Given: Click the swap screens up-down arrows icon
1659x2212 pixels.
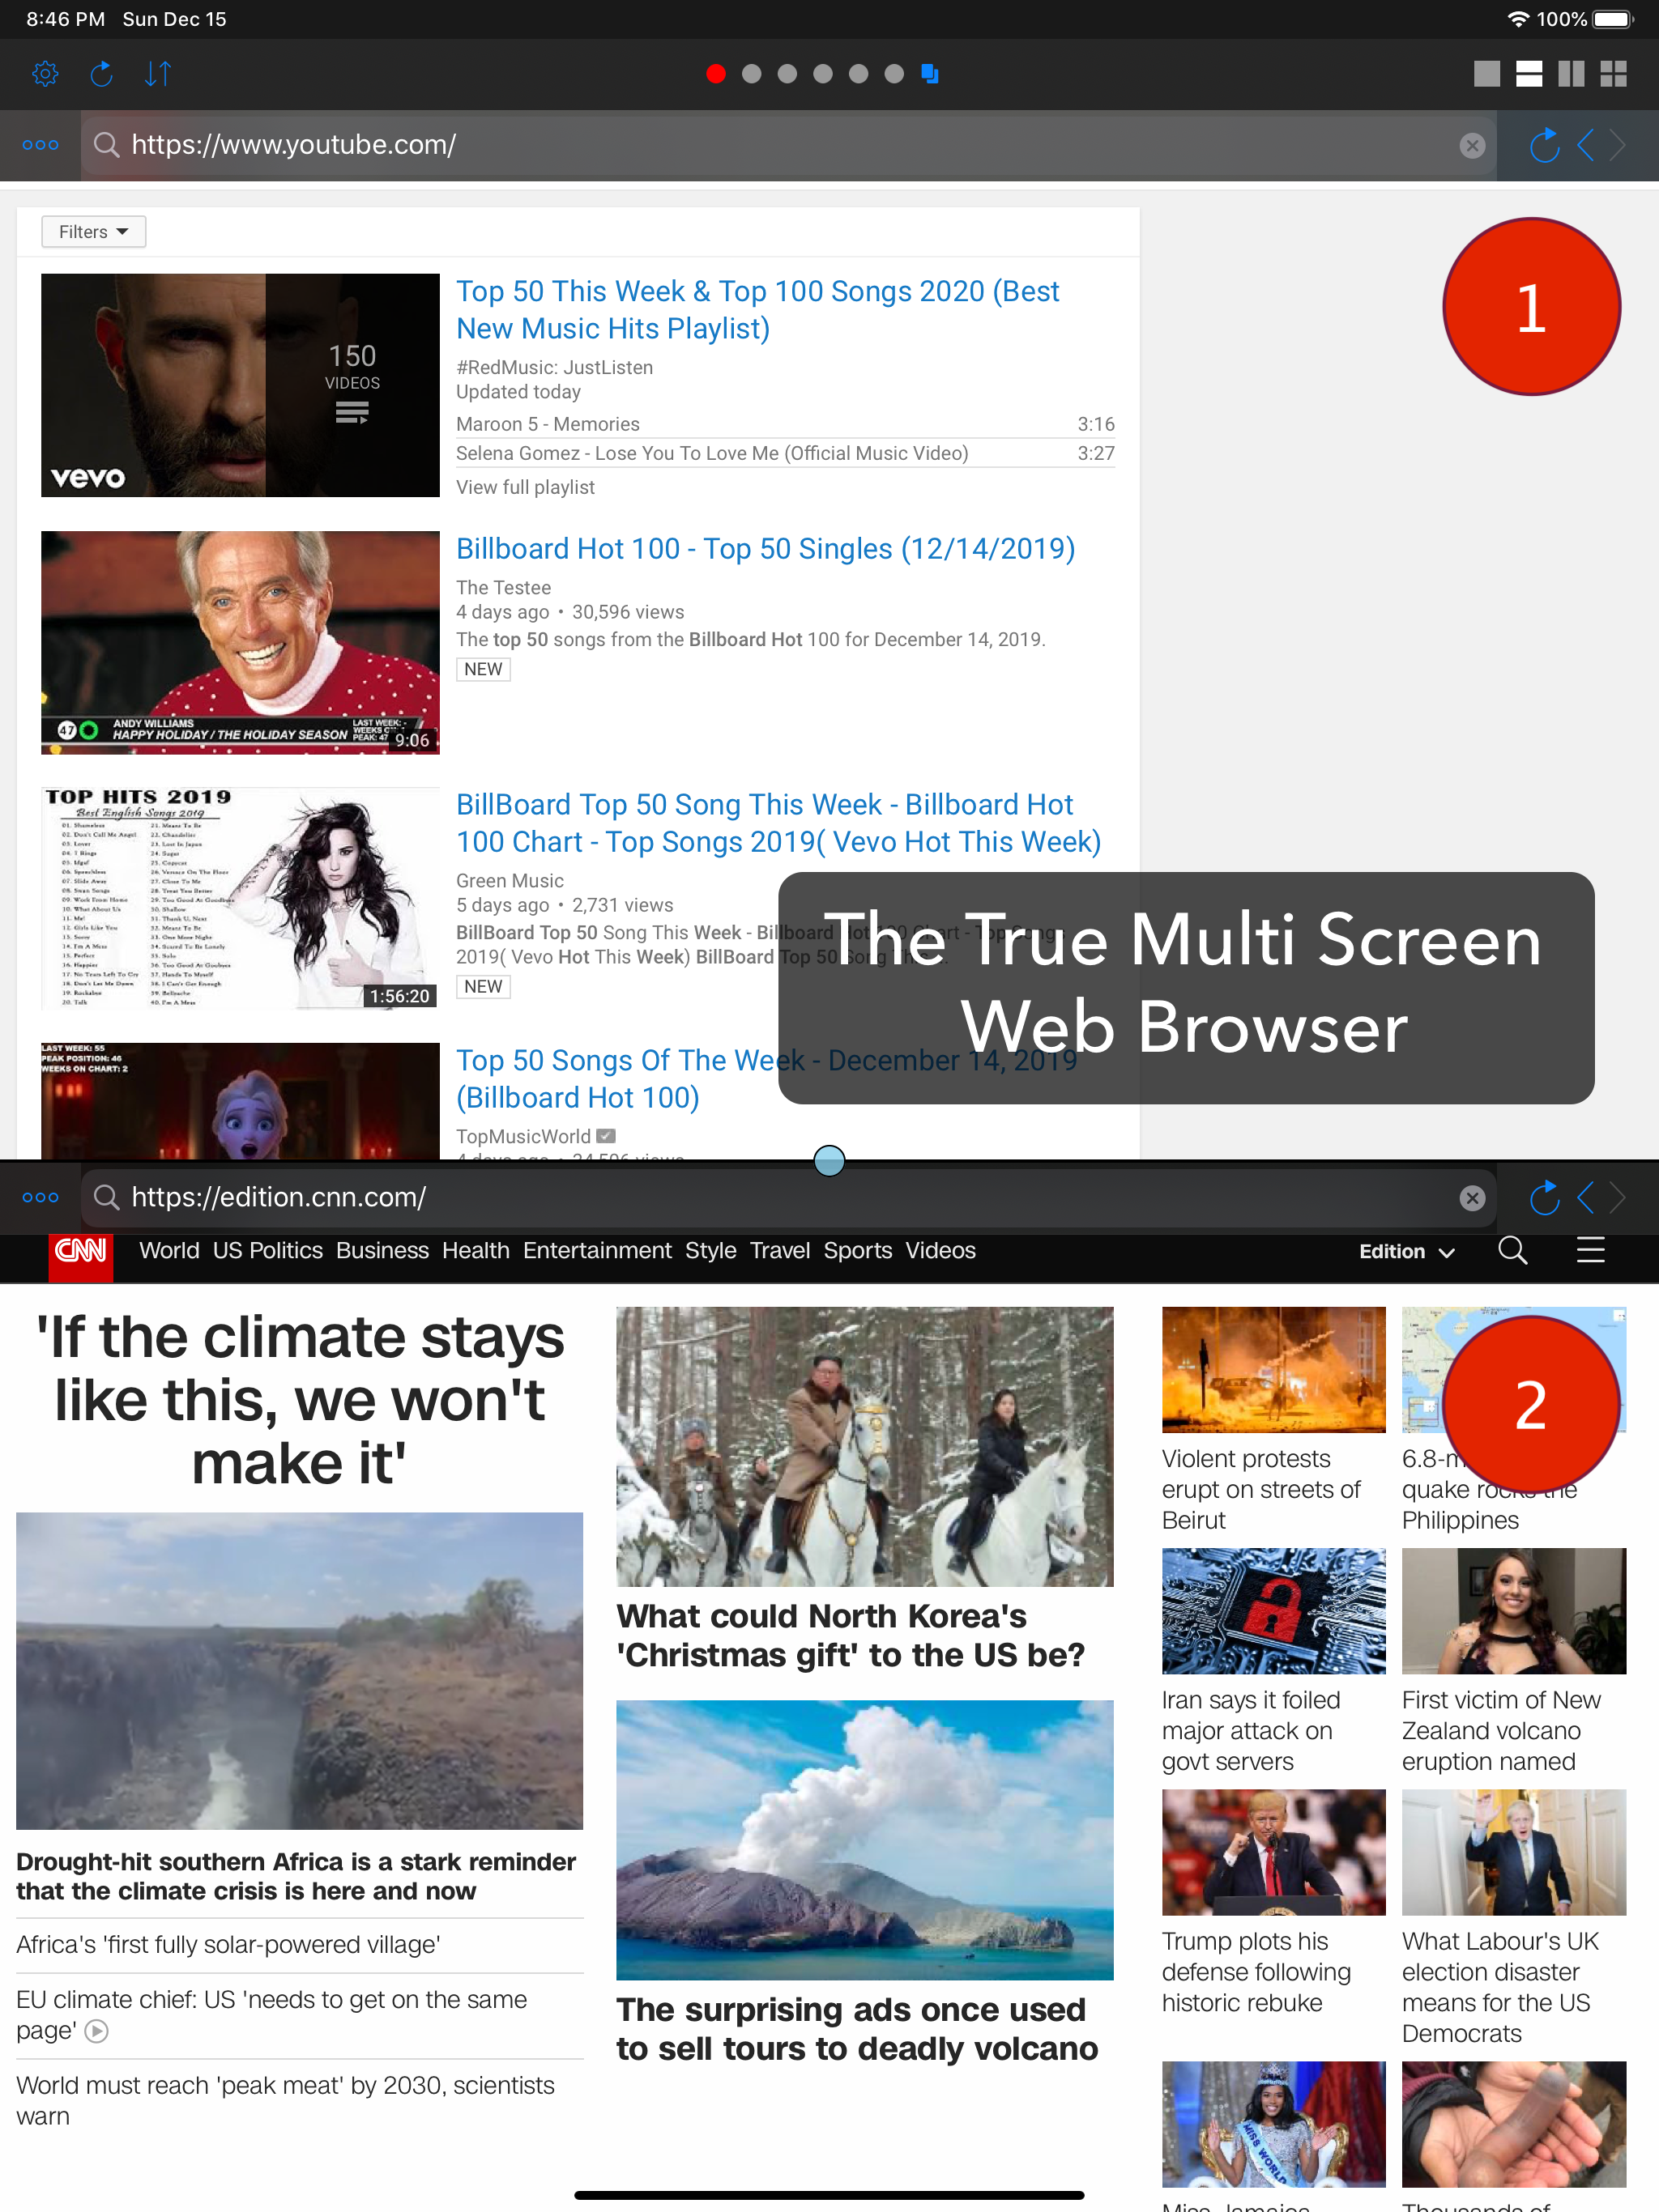Looking at the screenshot, I should (157, 74).
